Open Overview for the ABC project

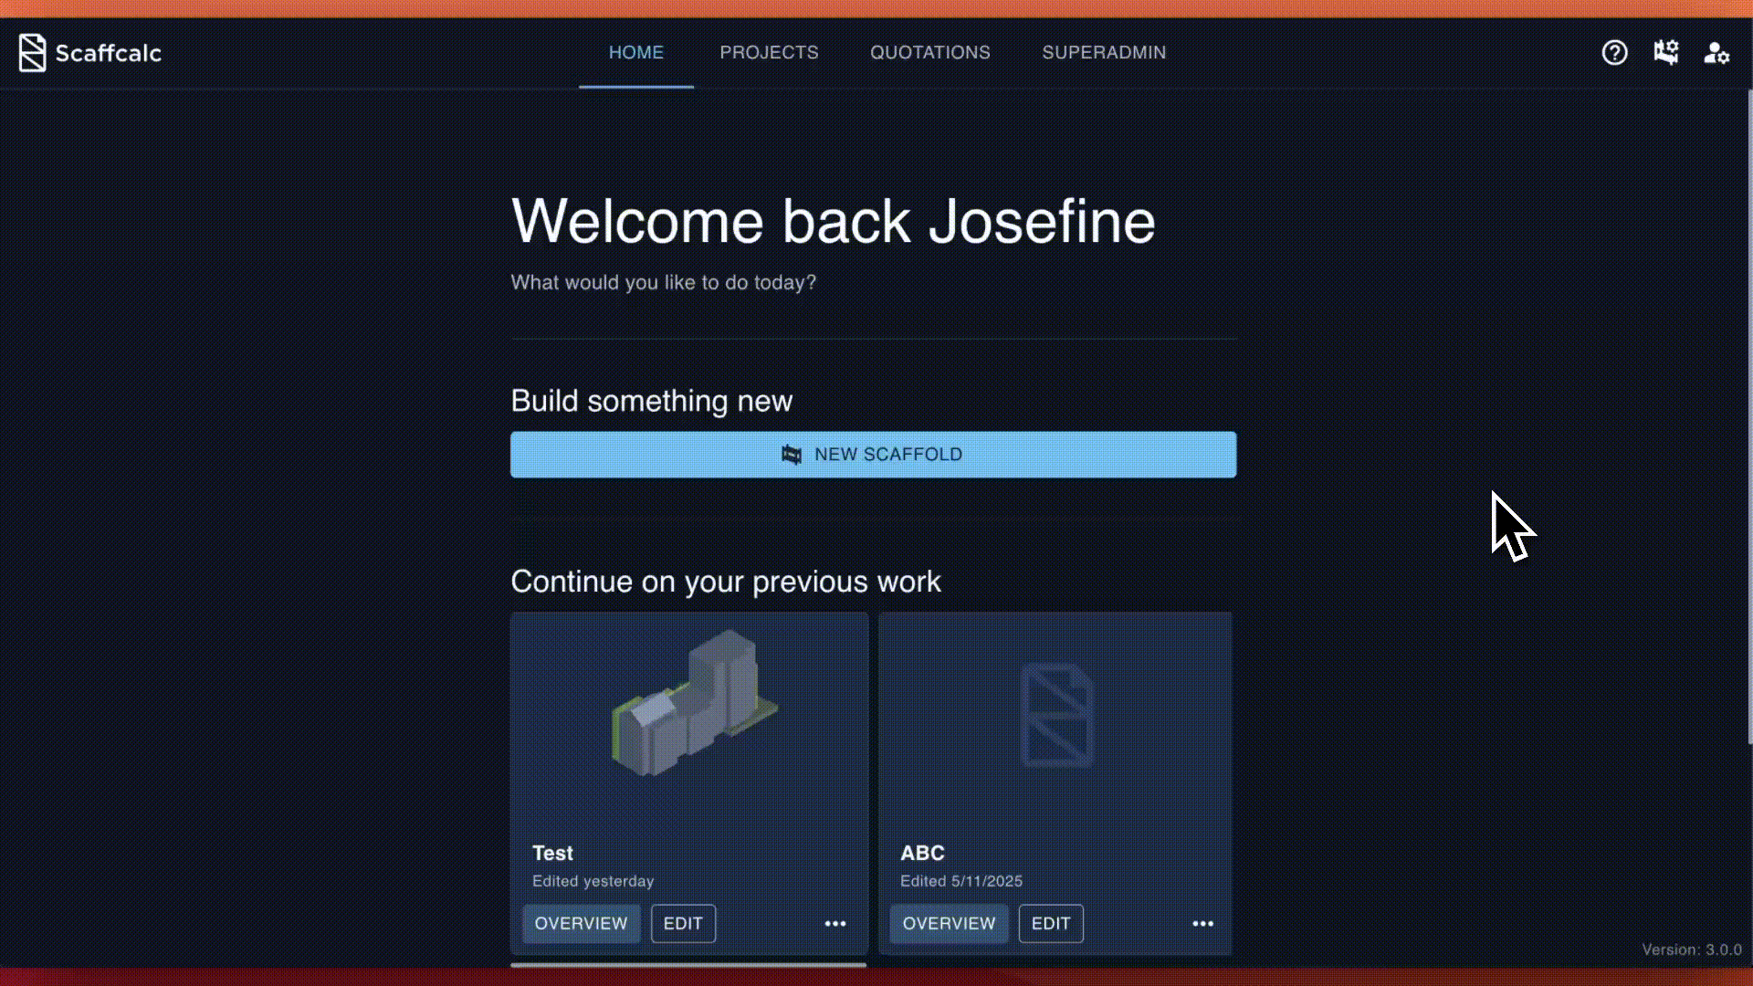point(949,924)
